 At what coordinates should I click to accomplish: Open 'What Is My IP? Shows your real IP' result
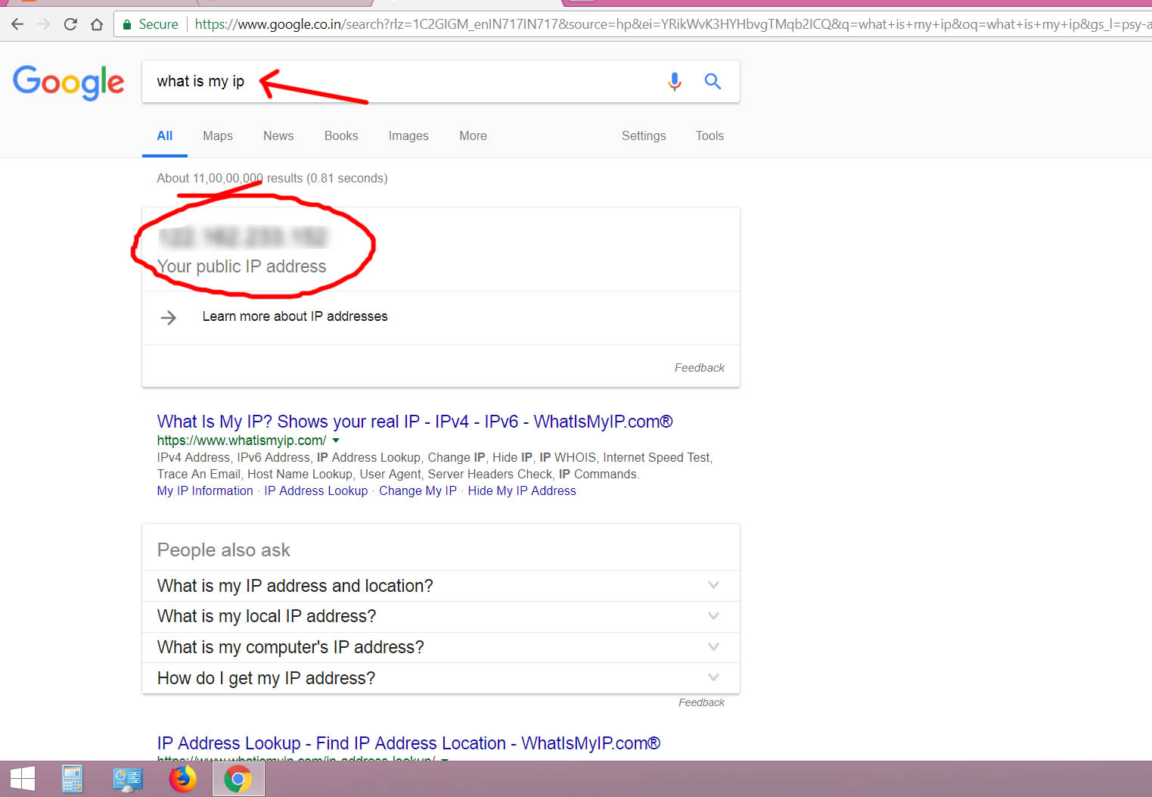click(x=415, y=422)
